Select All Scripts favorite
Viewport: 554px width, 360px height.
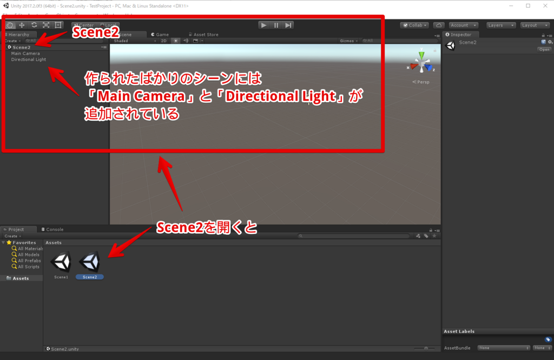pyautogui.click(x=25, y=267)
